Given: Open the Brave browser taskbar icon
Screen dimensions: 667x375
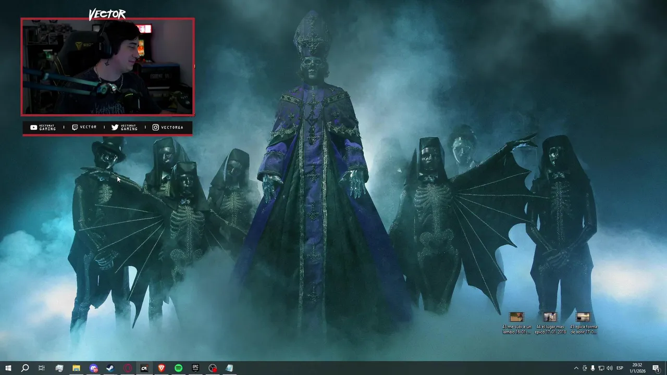Looking at the screenshot, I should 162,368.
